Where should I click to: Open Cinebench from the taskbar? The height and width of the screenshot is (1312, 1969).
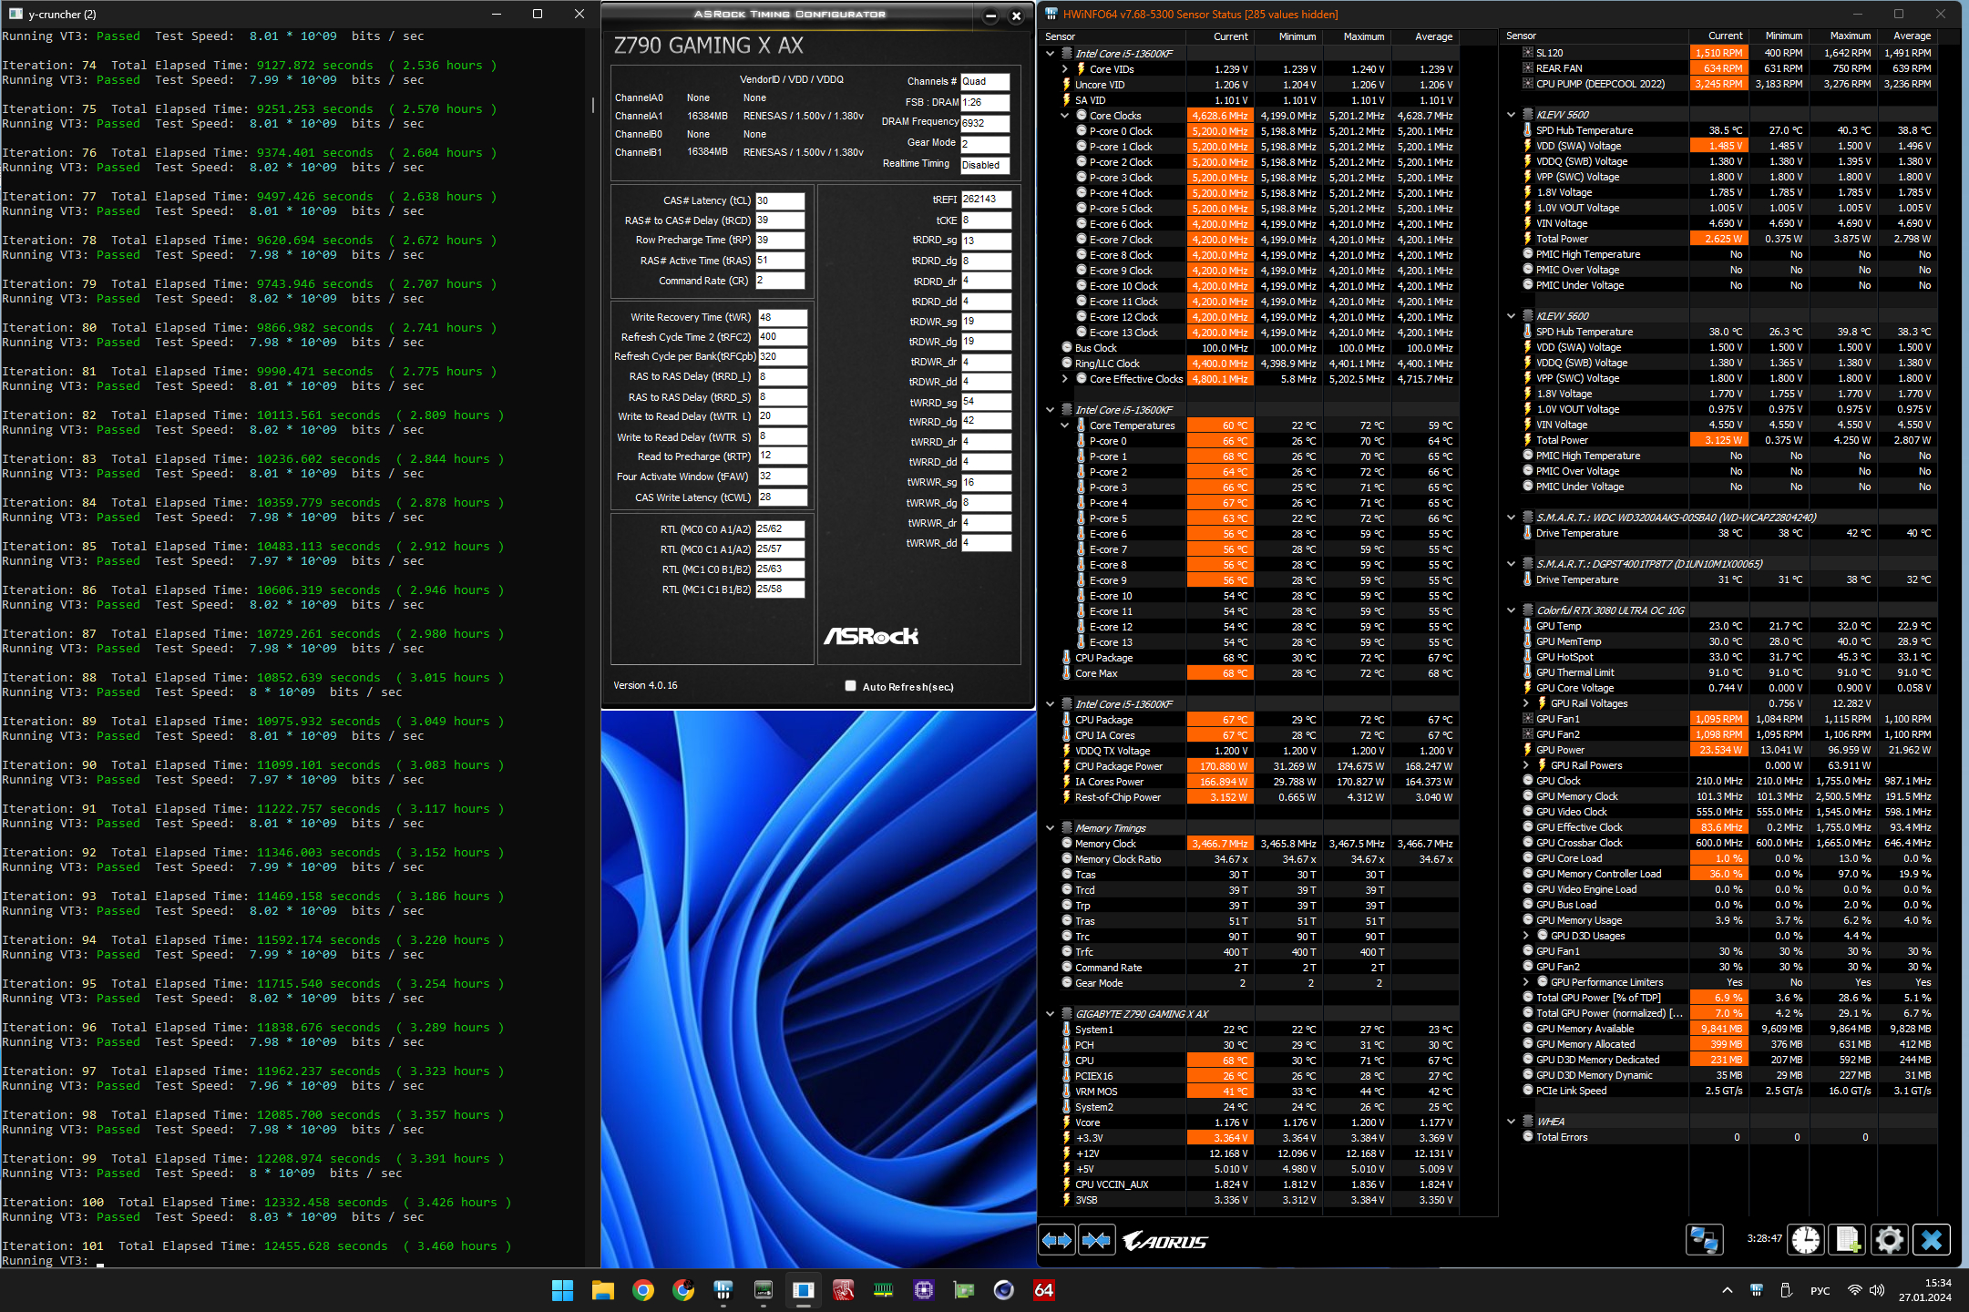click(1004, 1290)
